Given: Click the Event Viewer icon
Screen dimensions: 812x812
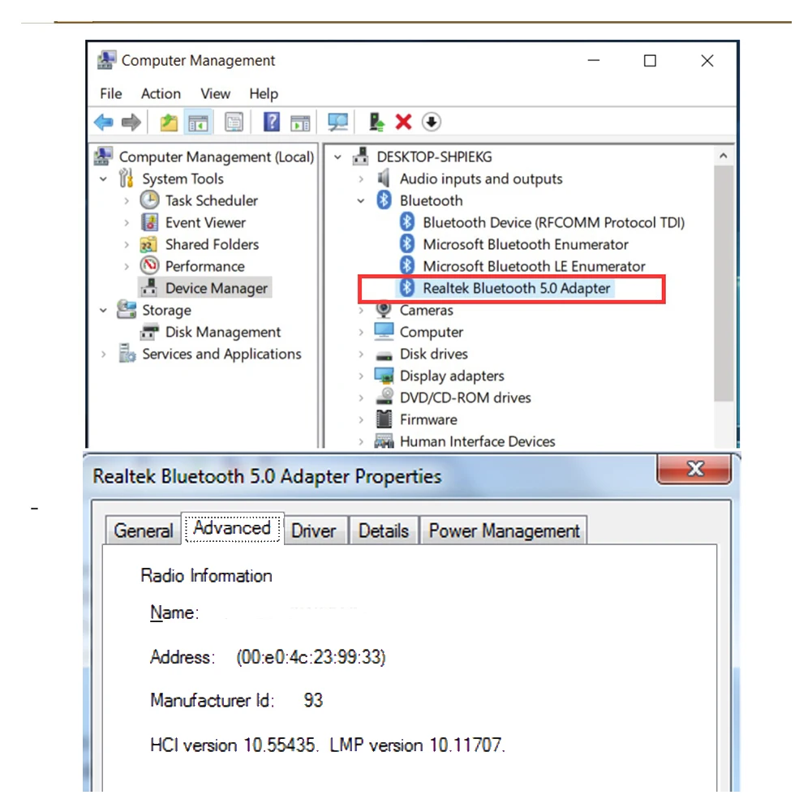Looking at the screenshot, I should pos(149,222).
